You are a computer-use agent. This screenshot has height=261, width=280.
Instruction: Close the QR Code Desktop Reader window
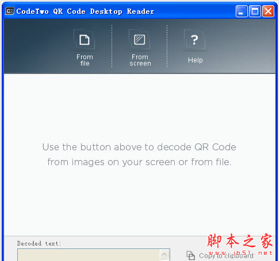pos(268,11)
